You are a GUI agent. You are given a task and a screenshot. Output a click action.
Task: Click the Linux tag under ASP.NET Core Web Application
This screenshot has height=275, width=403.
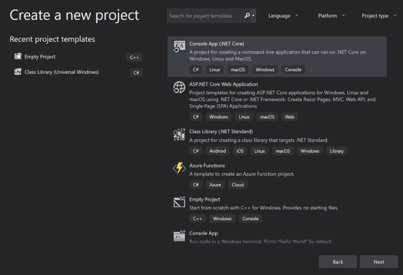[x=244, y=117]
